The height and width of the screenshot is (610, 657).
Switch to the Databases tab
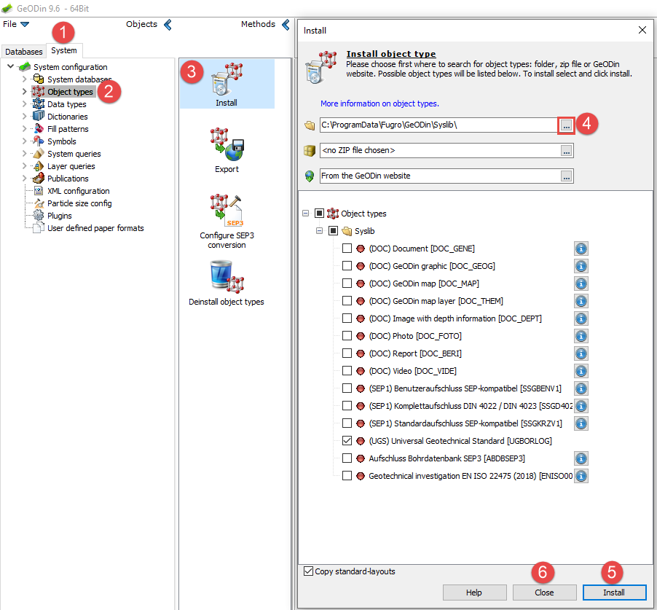[23, 52]
